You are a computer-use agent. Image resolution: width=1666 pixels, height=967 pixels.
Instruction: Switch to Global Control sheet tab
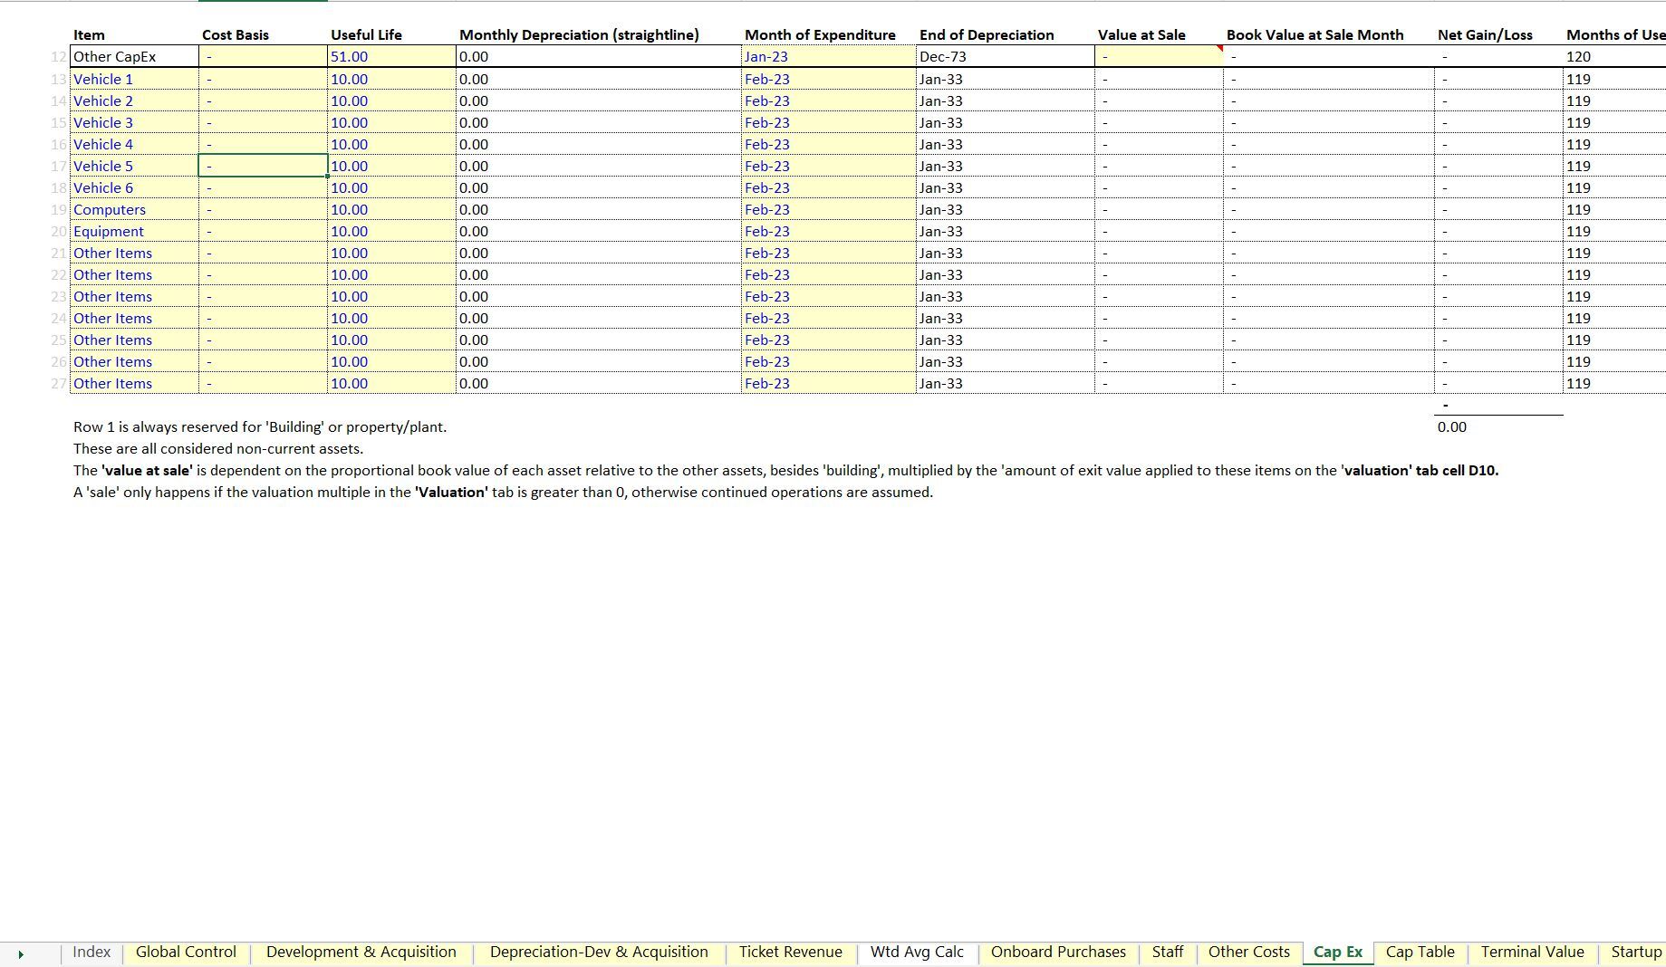tap(186, 953)
